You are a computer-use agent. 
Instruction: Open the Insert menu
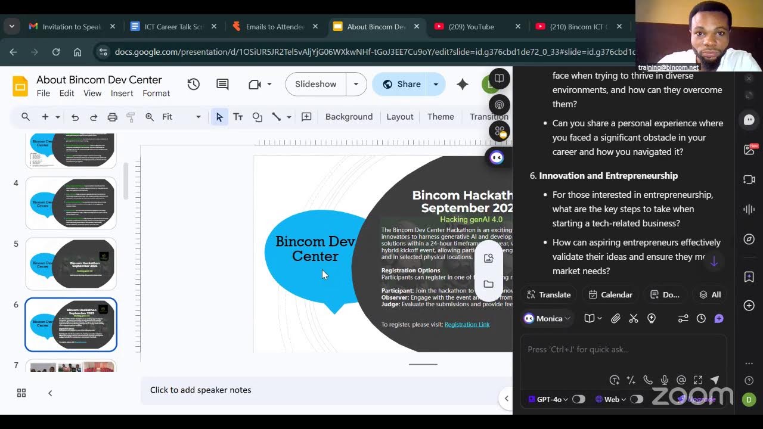[122, 93]
